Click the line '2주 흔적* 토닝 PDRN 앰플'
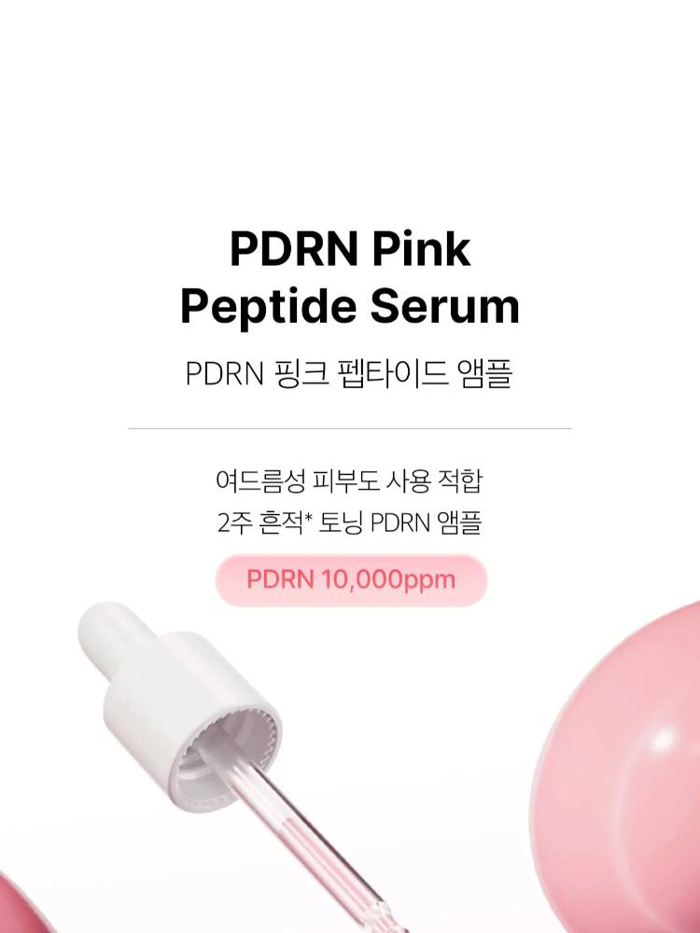Image resolution: width=700 pixels, height=933 pixels. (x=349, y=523)
